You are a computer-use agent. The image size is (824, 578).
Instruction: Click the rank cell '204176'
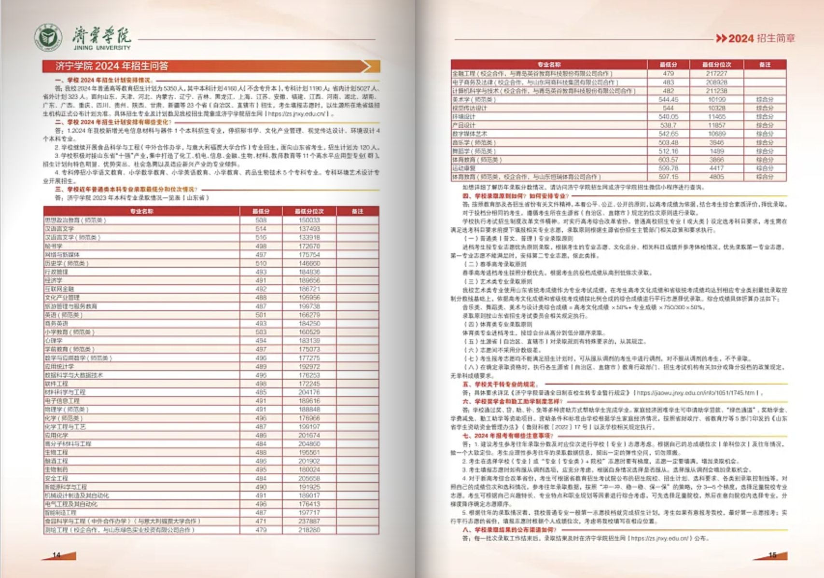[x=309, y=392]
